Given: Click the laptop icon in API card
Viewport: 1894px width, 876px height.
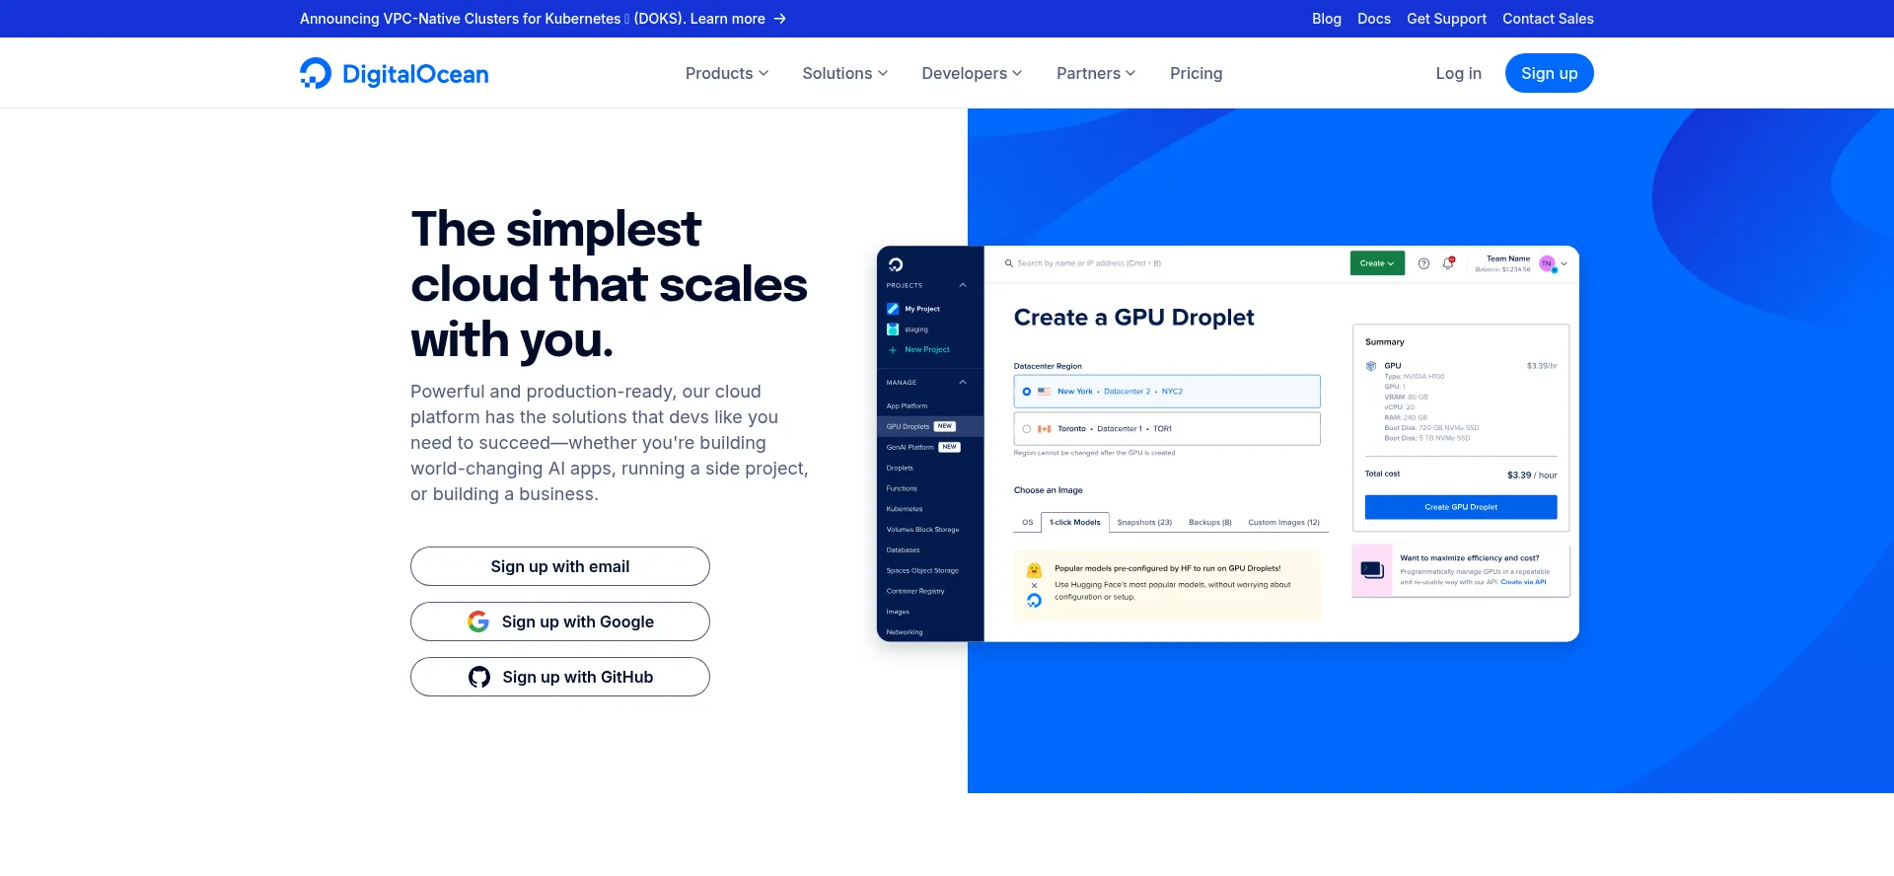Looking at the screenshot, I should tap(1372, 570).
